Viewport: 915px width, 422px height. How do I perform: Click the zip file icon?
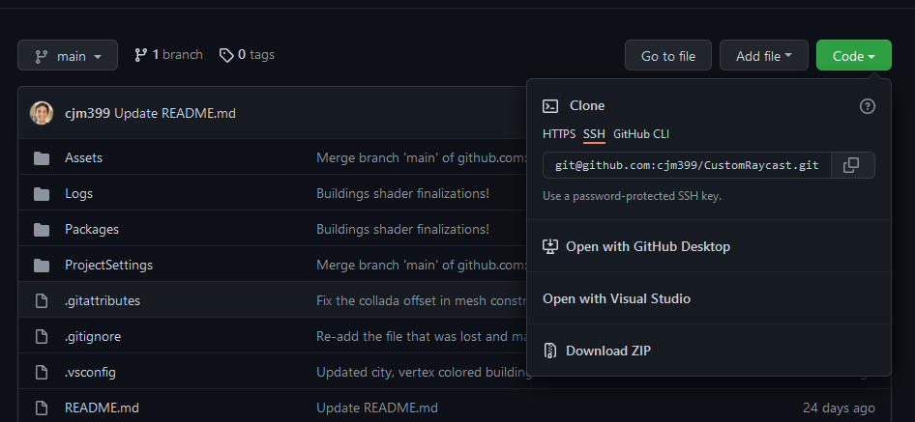click(550, 351)
